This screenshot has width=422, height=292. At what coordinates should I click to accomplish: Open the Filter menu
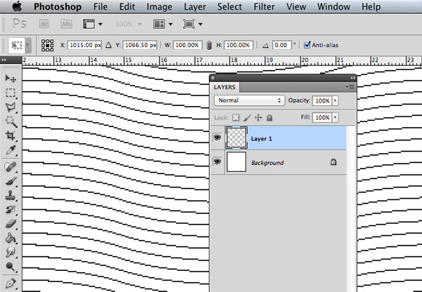(264, 7)
